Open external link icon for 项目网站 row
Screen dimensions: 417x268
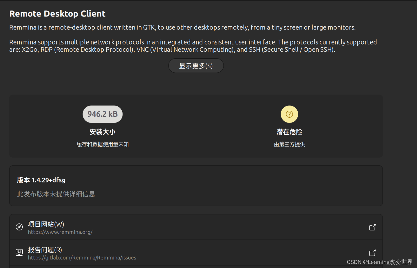click(x=372, y=227)
